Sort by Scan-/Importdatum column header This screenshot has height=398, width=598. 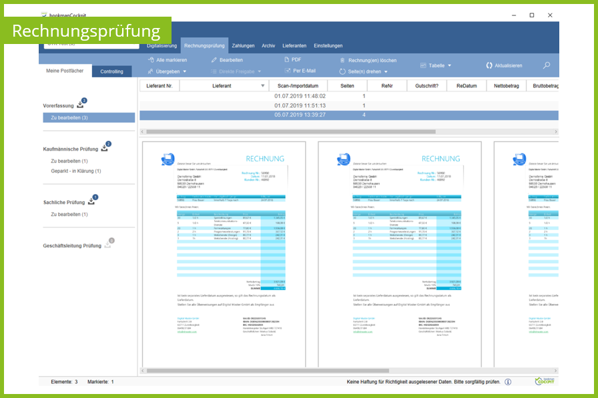(298, 86)
